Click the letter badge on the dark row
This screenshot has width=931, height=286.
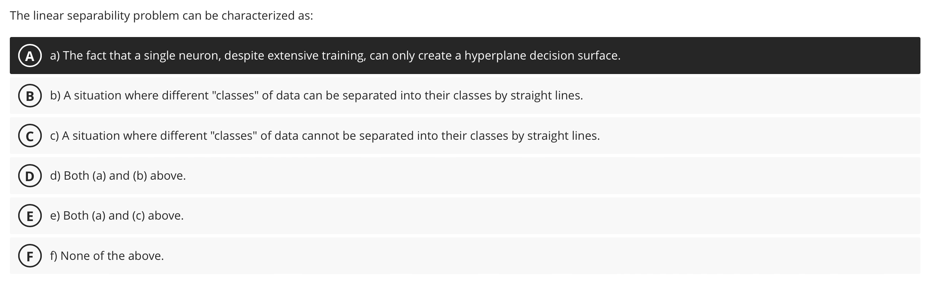29,56
